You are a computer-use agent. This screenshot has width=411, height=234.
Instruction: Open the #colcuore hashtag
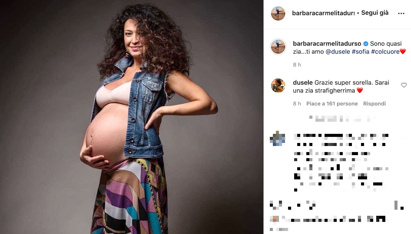click(385, 52)
